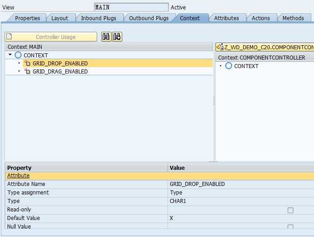Click the Default Value cell X
This screenshot has height=237, width=314.
pyautogui.click(x=241, y=218)
